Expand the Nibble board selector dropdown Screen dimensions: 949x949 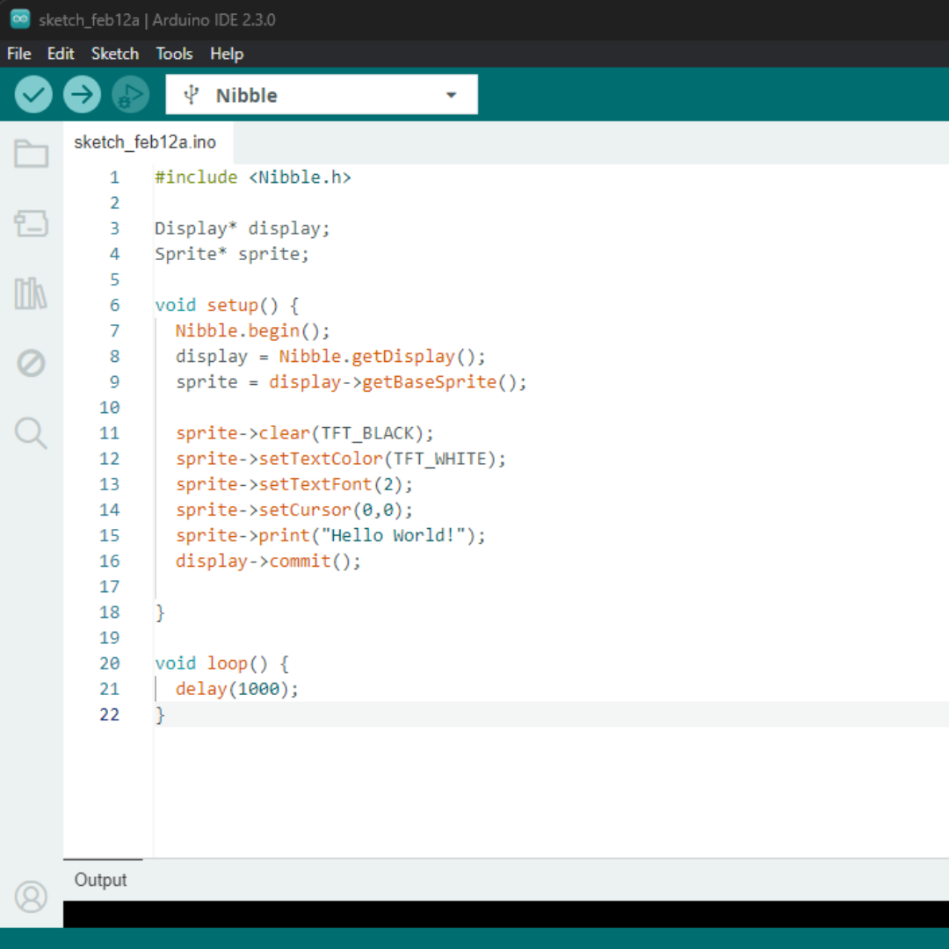[x=321, y=95]
